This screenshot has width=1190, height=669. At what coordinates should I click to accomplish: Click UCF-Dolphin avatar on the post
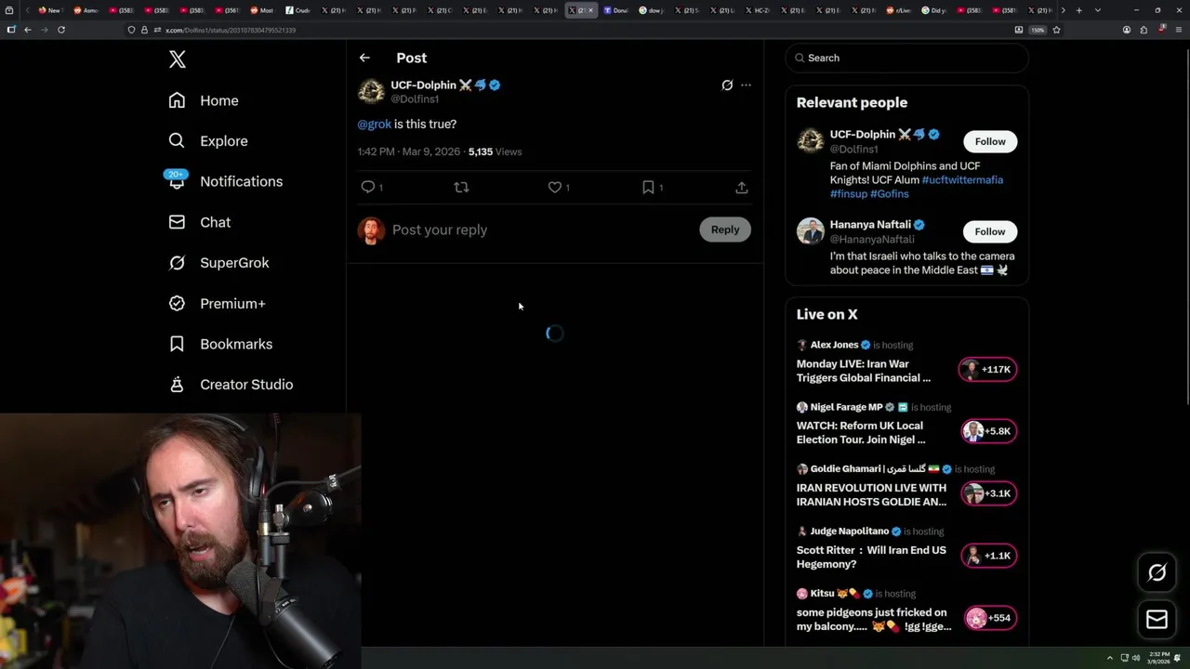371,91
